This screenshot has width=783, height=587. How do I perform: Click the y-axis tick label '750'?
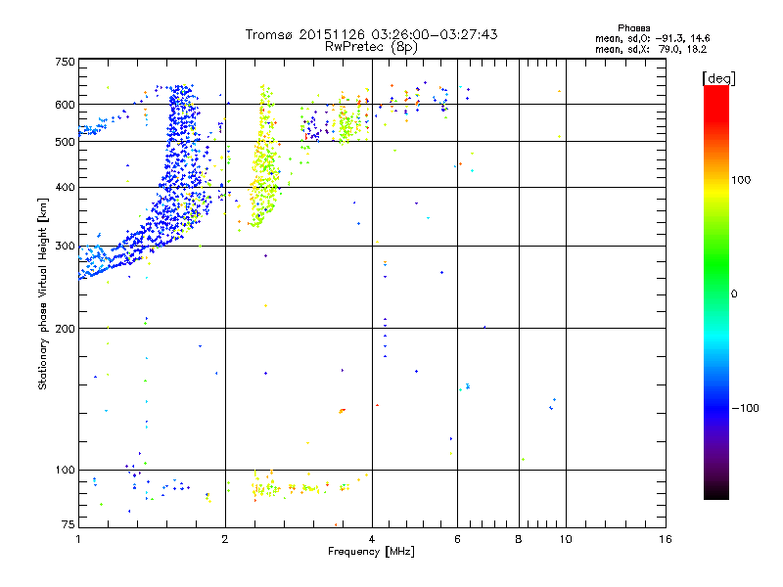coord(65,62)
